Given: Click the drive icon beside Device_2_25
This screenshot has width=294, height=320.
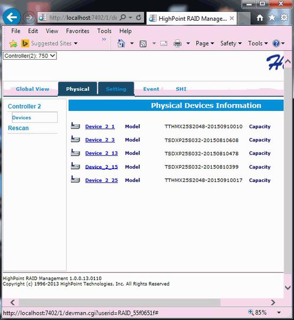Looking at the screenshot, I should 75,179.
